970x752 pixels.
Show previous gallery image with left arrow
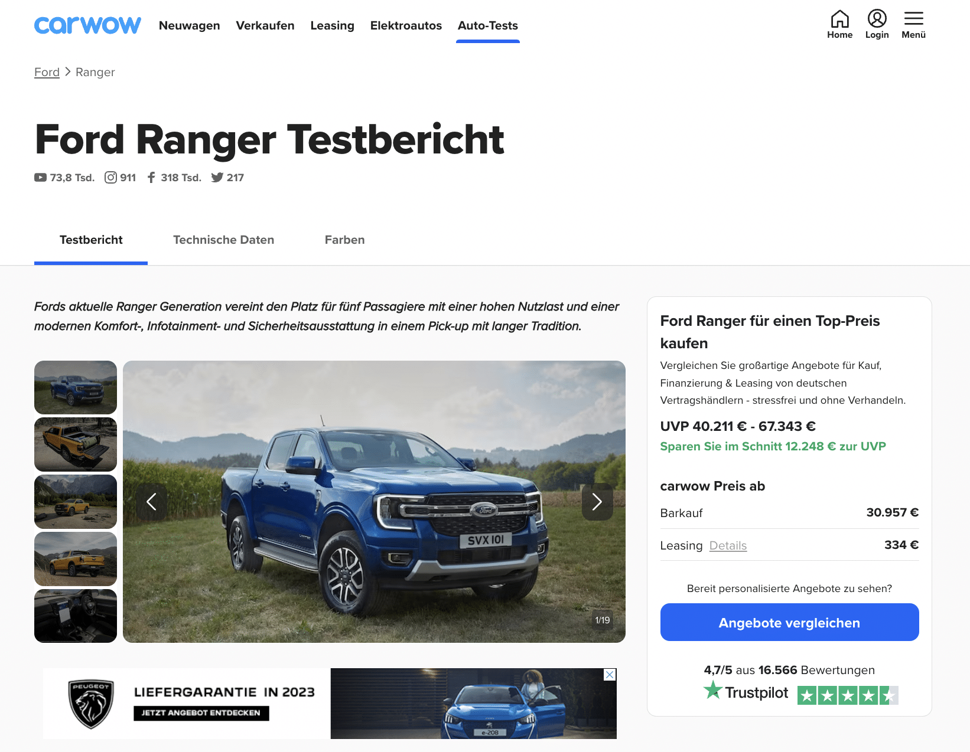coord(151,502)
